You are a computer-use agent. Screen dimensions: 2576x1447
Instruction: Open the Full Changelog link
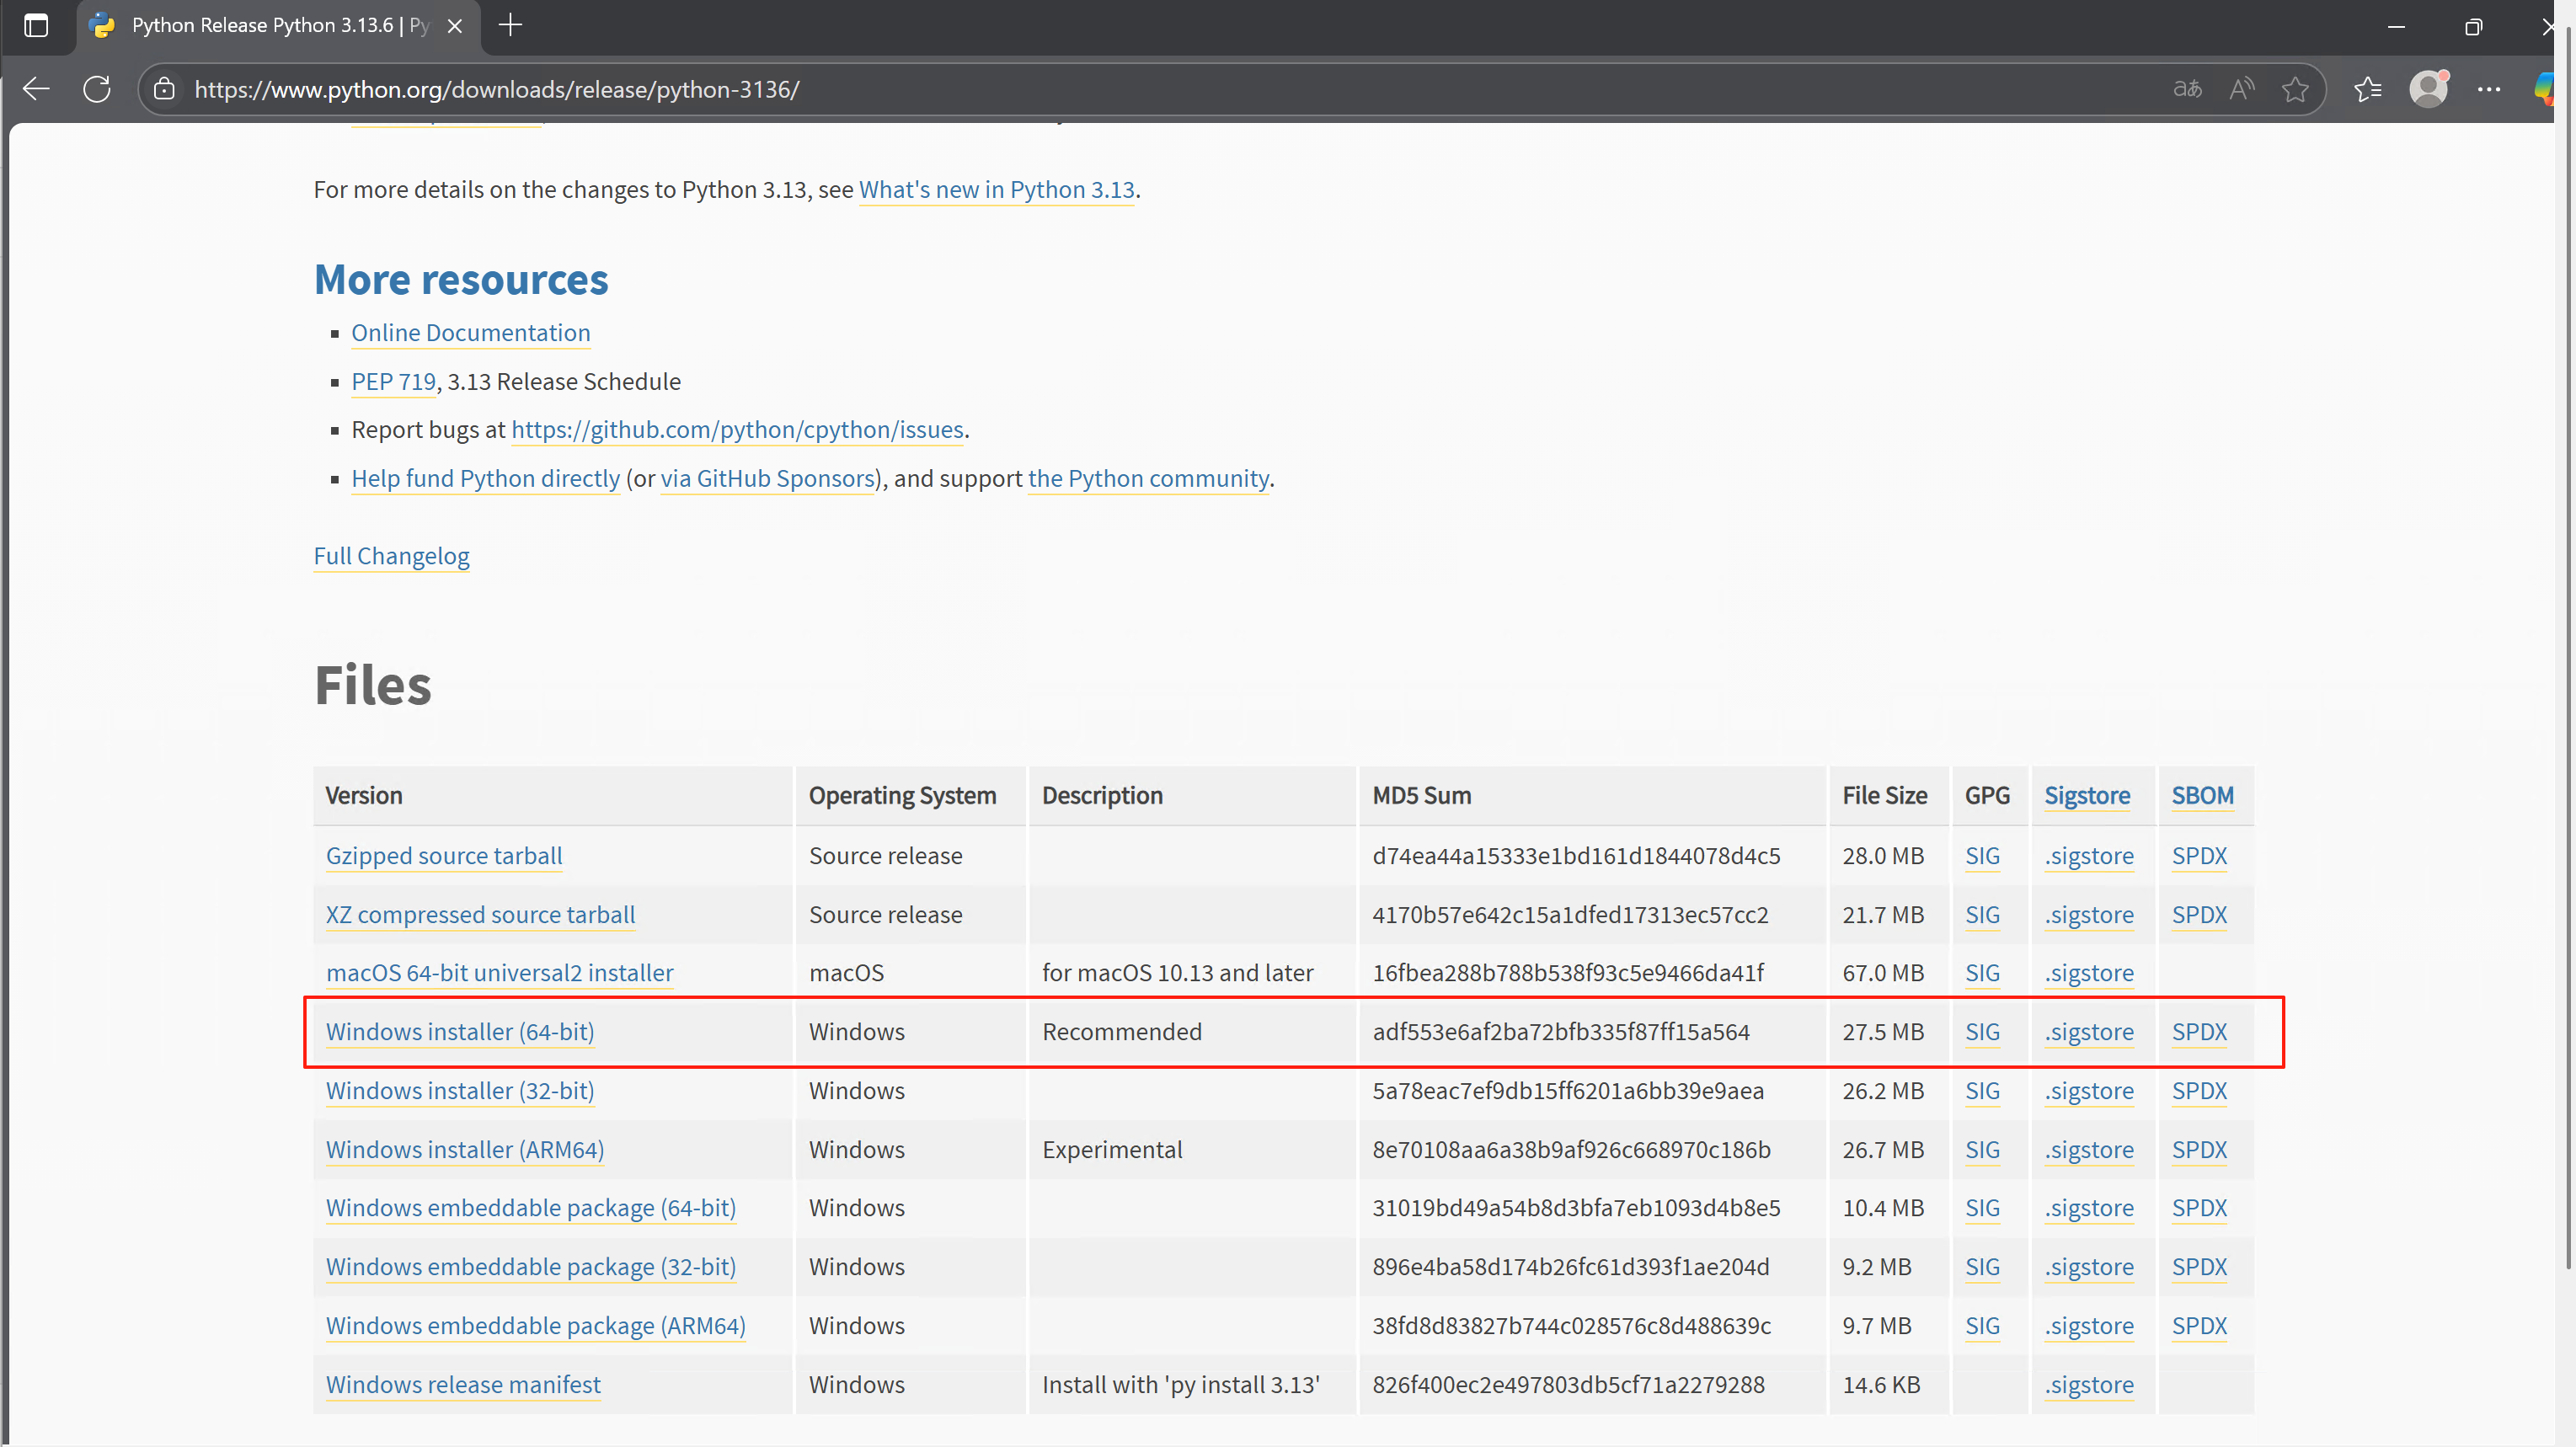pyautogui.click(x=392, y=556)
